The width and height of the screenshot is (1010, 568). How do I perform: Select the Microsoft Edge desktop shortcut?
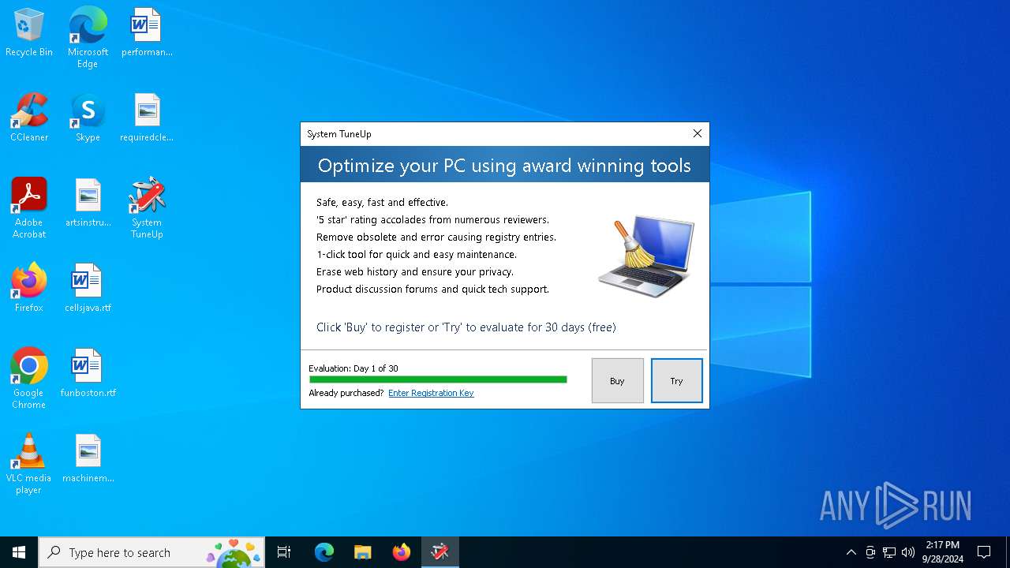coord(88,38)
